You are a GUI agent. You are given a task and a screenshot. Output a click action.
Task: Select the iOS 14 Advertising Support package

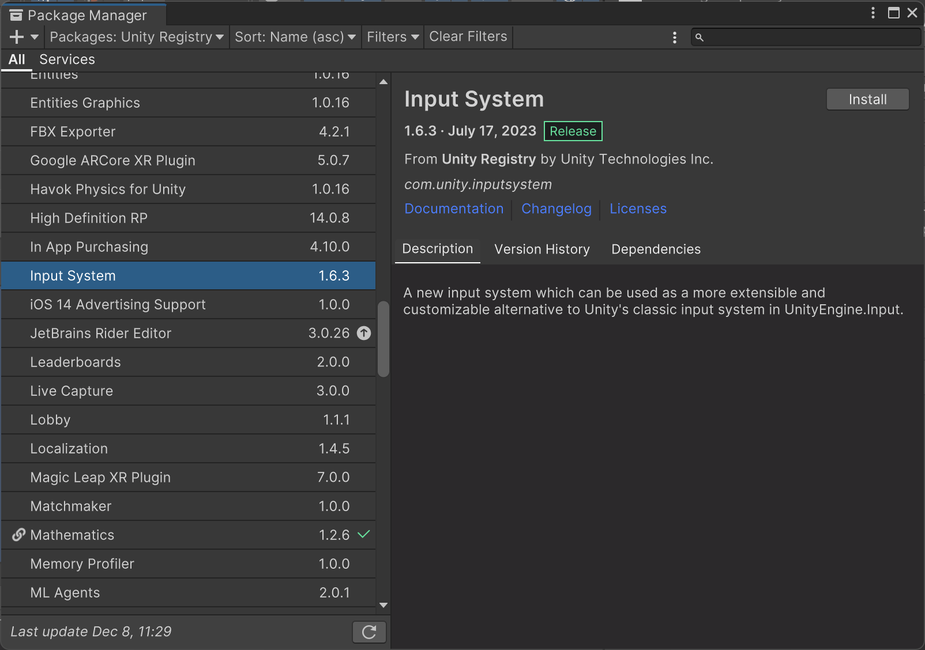pyautogui.click(x=188, y=304)
